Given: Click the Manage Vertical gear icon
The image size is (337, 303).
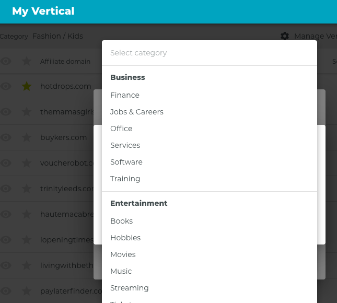Looking at the screenshot, I should [285, 36].
